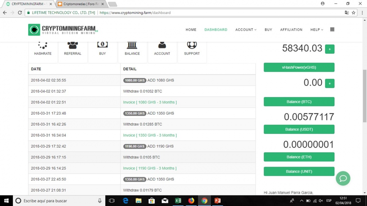Click the browser address bar URL
367x206 pixels.
tap(135, 13)
